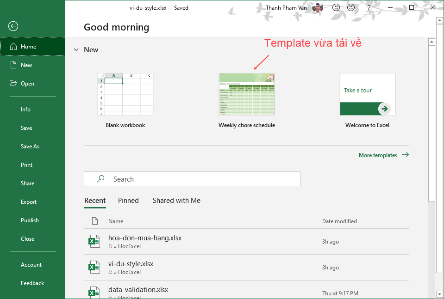The height and width of the screenshot is (299, 444).
Task: Open hoa-don-mua-hang.xlsx from the recent list
Action: point(246,242)
